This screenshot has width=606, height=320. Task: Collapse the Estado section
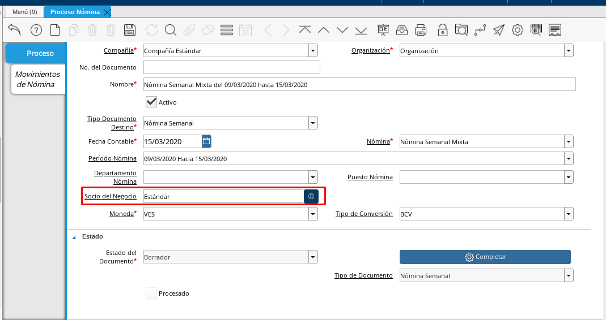coord(74,237)
